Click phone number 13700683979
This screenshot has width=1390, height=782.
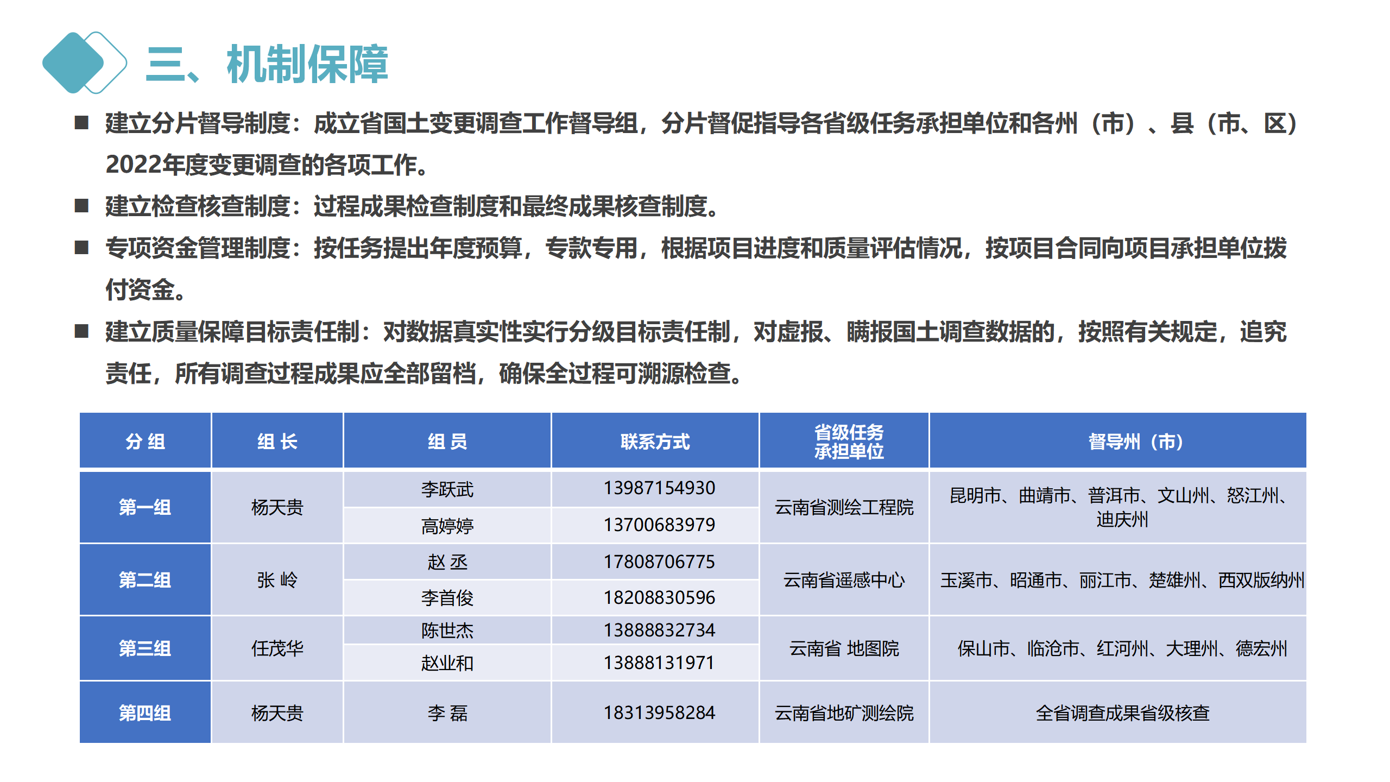click(659, 525)
